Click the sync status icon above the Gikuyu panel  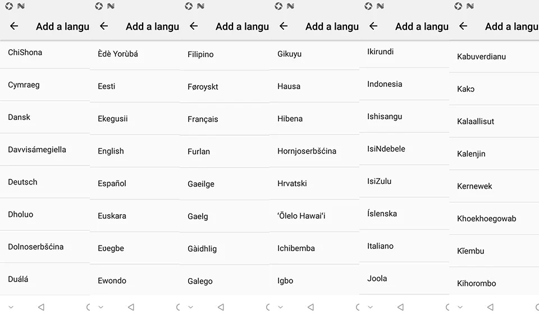(x=278, y=6)
